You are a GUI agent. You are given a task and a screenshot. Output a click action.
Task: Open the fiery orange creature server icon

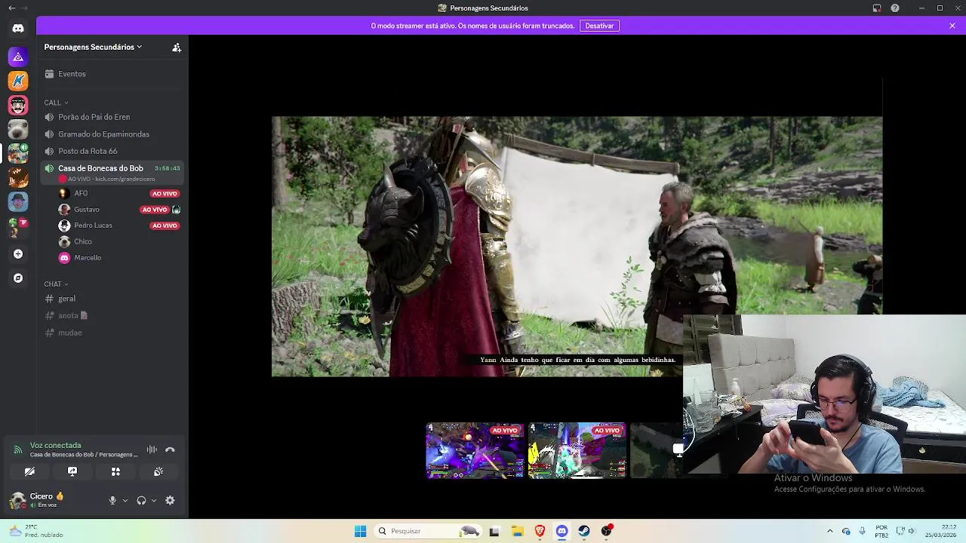pyautogui.click(x=18, y=177)
